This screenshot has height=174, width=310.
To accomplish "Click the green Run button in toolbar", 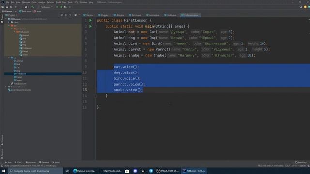I will 57,7.
